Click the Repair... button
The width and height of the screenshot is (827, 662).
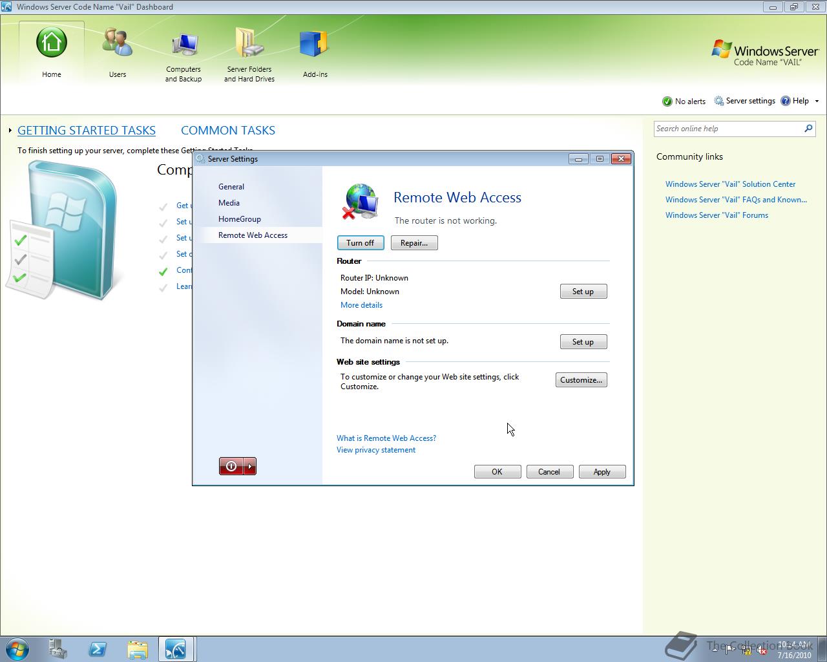[414, 243]
